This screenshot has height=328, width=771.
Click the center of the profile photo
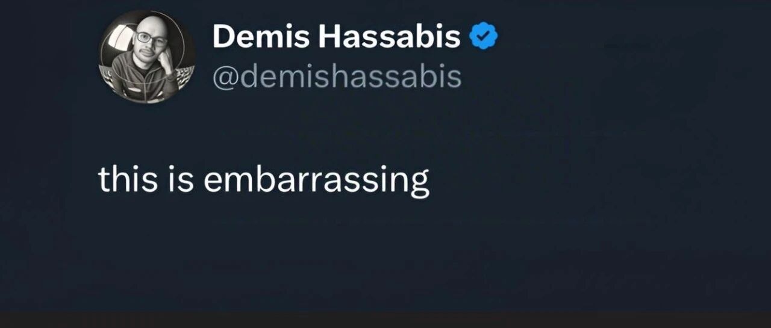click(146, 56)
